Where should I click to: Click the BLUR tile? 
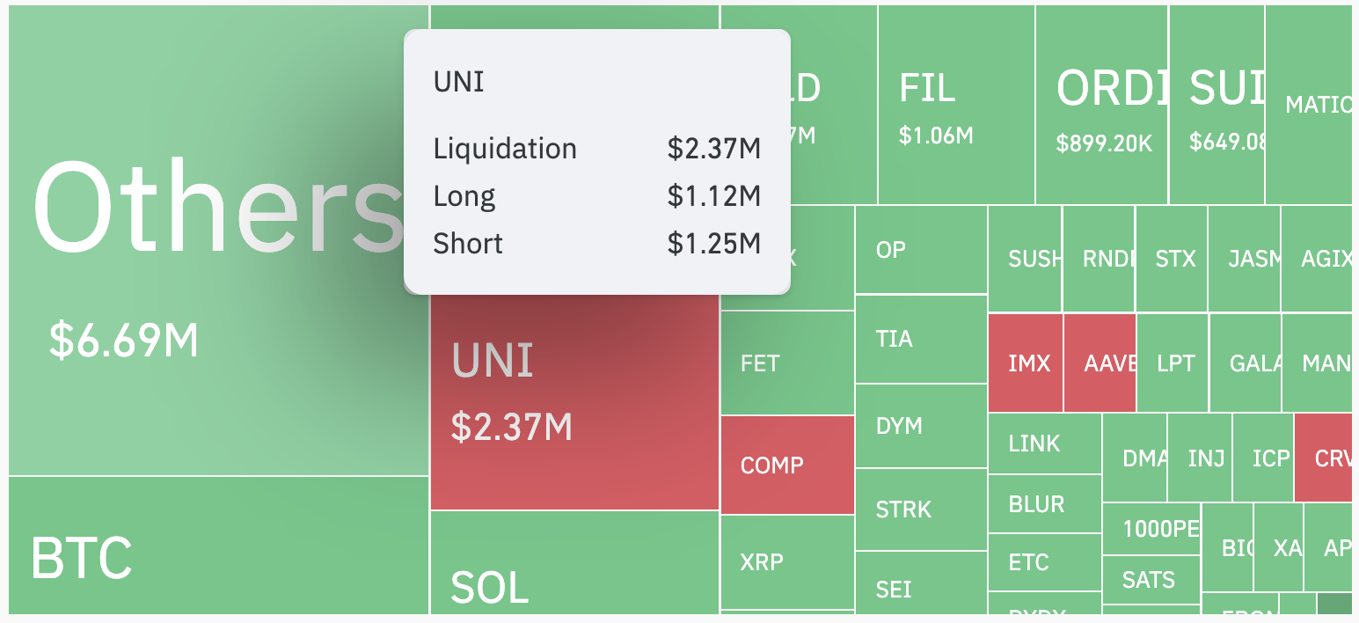click(x=1044, y=504)
